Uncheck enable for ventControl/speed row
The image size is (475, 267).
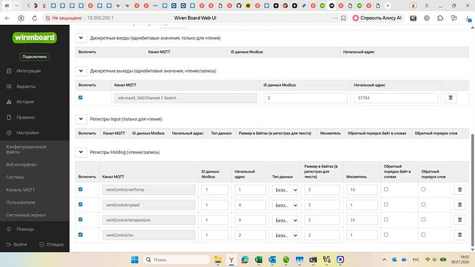point(81,204)
